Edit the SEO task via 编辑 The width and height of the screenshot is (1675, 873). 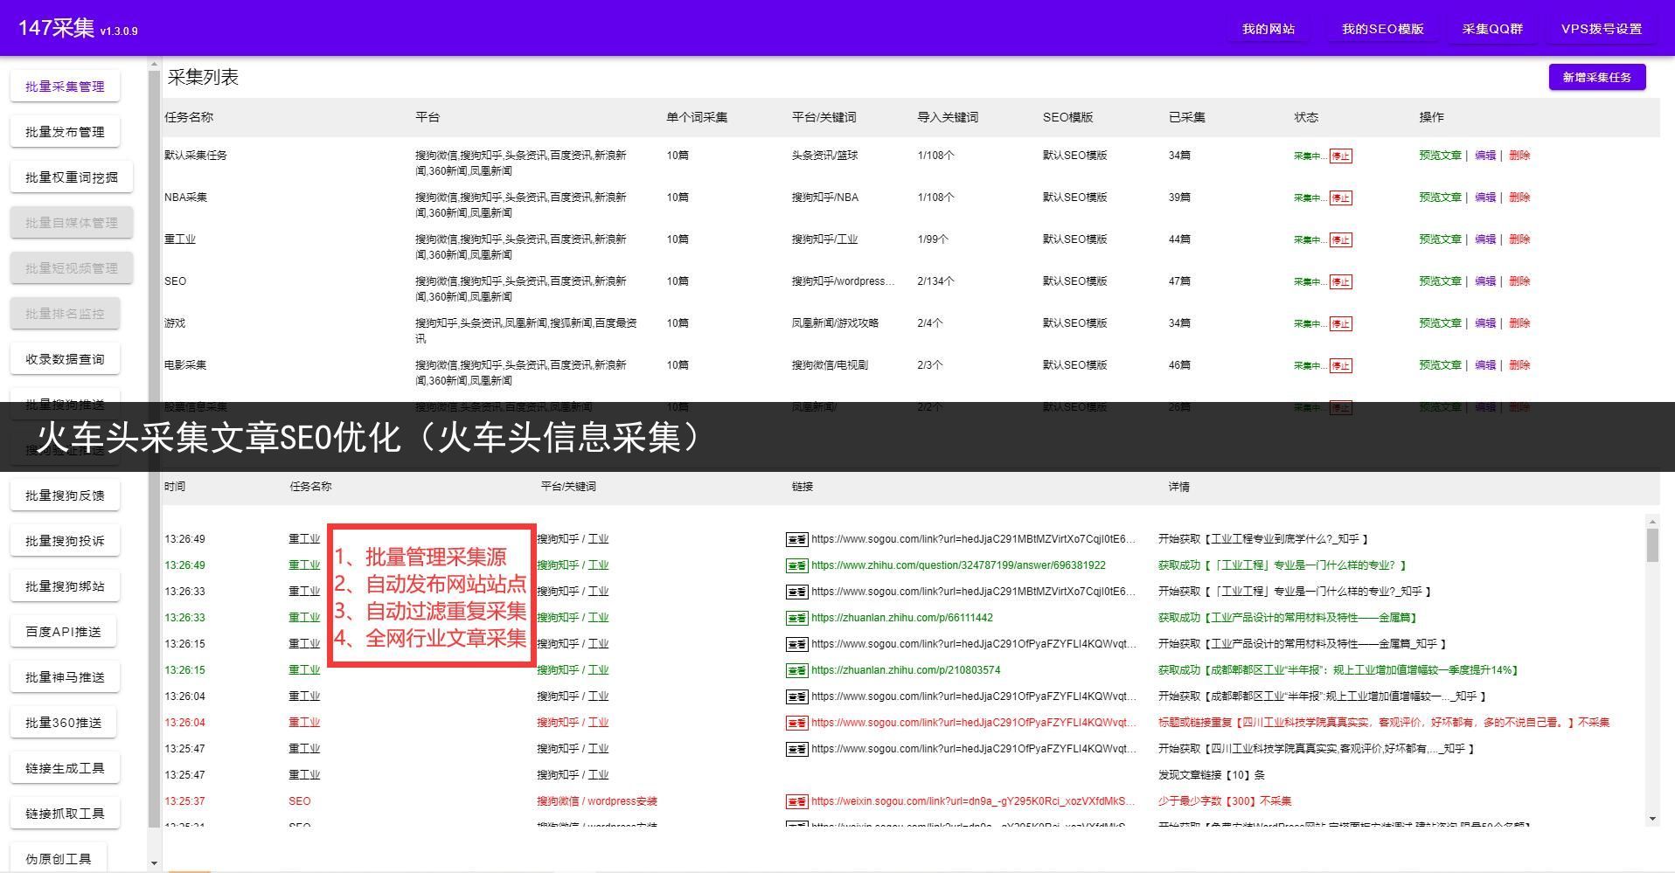pos(1484,281)
